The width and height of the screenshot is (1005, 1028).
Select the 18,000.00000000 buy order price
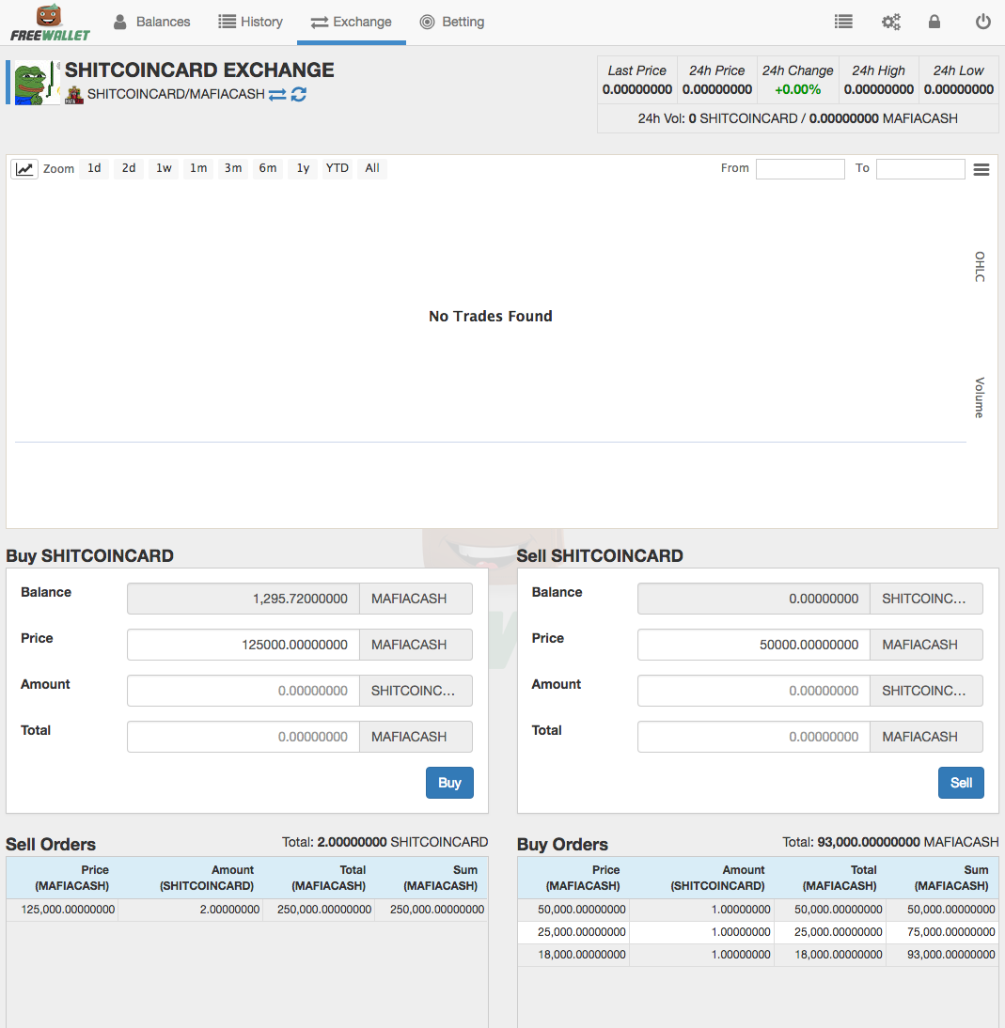(581, 955)
